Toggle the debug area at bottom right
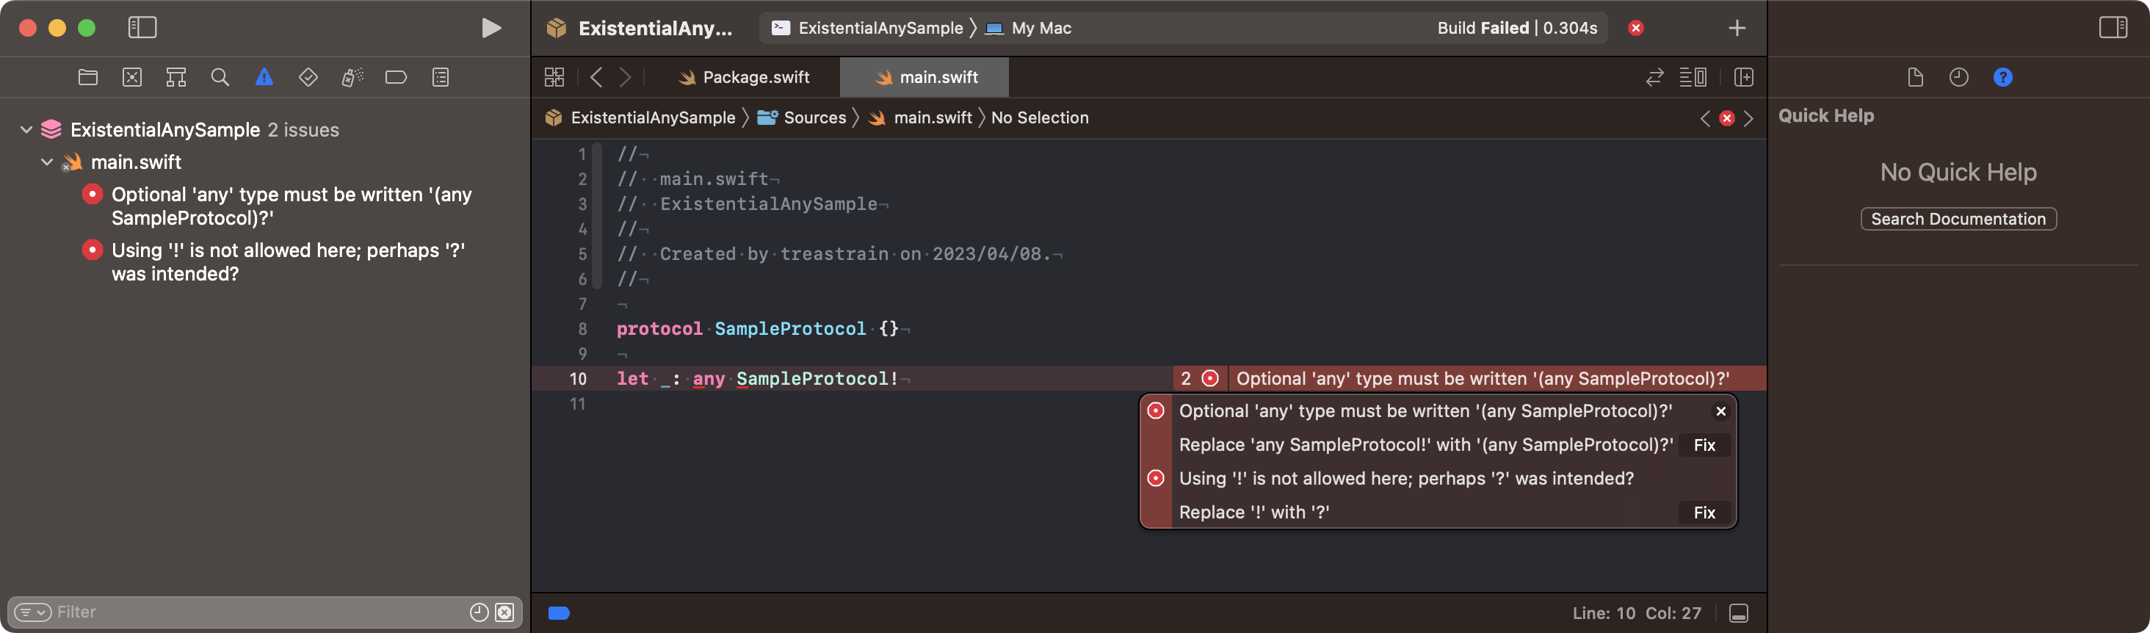Image resolution: width=2150 pixels, height=633 pixels. tap(1739, 614)
